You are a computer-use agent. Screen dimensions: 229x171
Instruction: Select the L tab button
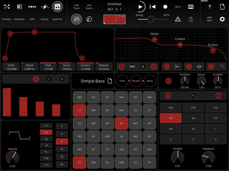(49, 79)
